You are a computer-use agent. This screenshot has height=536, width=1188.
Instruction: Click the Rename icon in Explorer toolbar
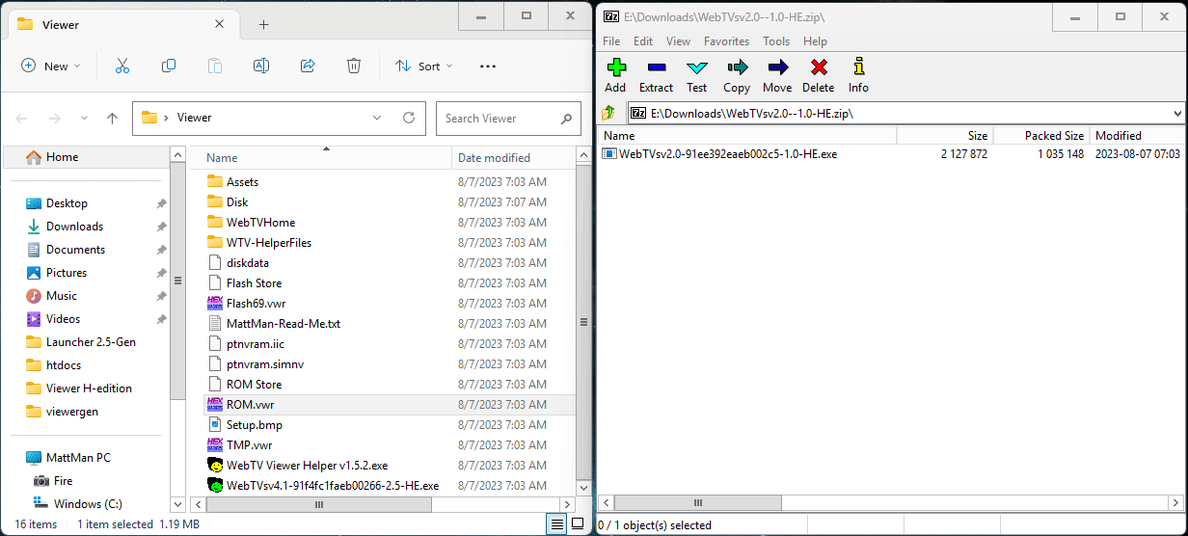[260, 66]
